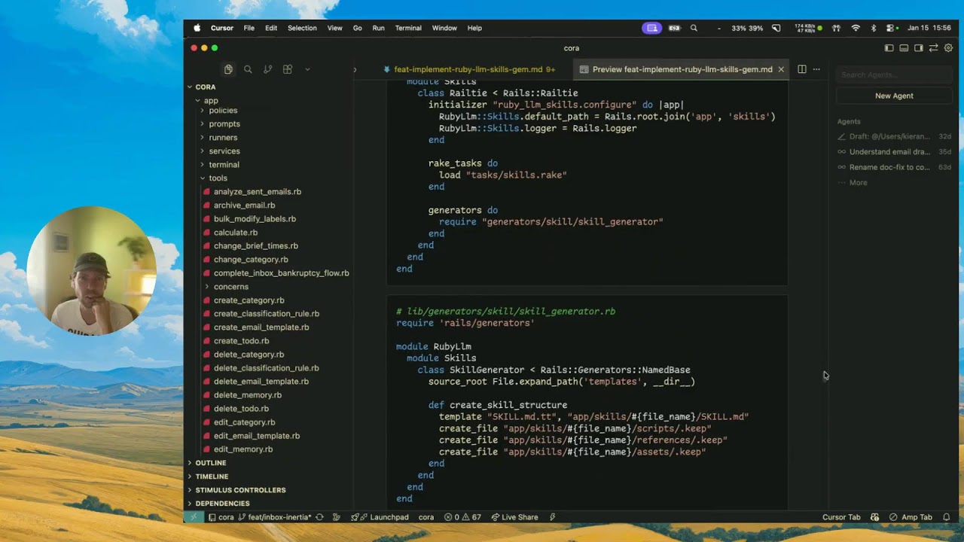Open delete_memory.rb file
This screenshot has width=964, height=542.
pyautogui.click(x=247, y=395)
